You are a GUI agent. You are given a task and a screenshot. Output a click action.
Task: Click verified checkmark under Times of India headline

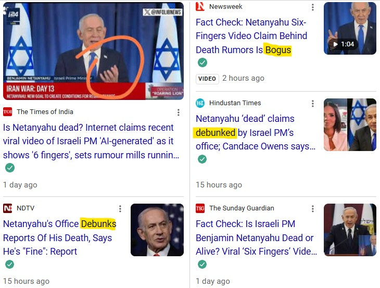[10, 168]
